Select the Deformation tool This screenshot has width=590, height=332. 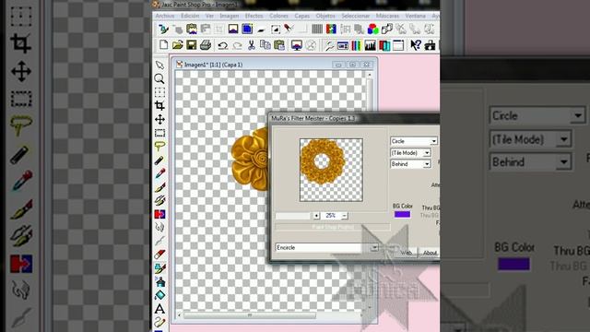coord(159,92)
